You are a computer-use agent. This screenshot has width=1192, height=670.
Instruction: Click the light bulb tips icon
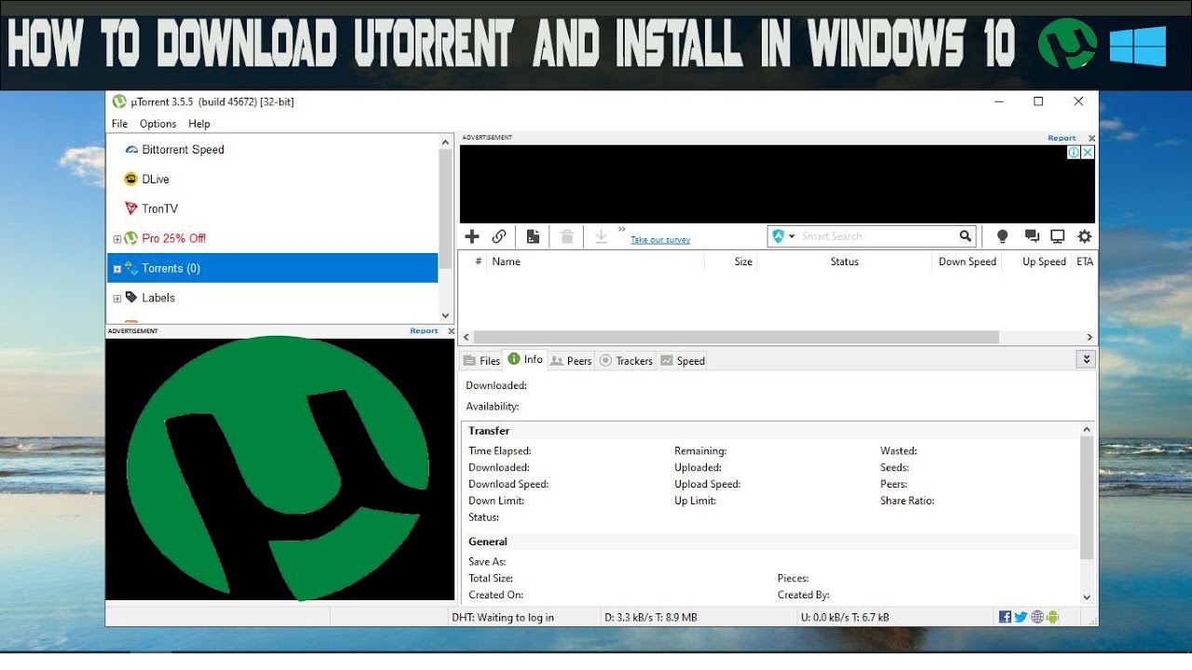coord(1002,236)
